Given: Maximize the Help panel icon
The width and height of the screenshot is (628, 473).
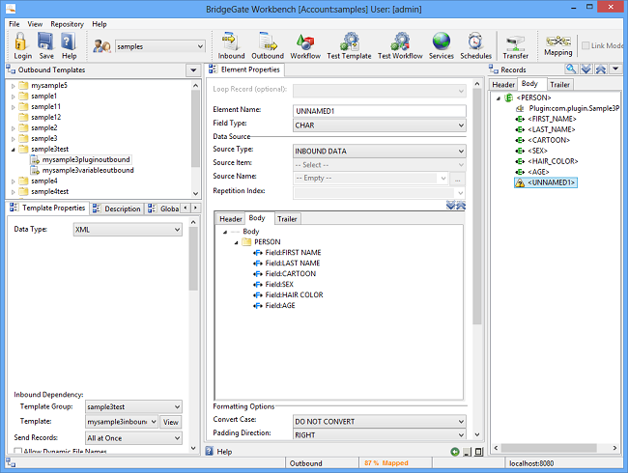Looking at the screenshot, I should [x=478, y=452].
